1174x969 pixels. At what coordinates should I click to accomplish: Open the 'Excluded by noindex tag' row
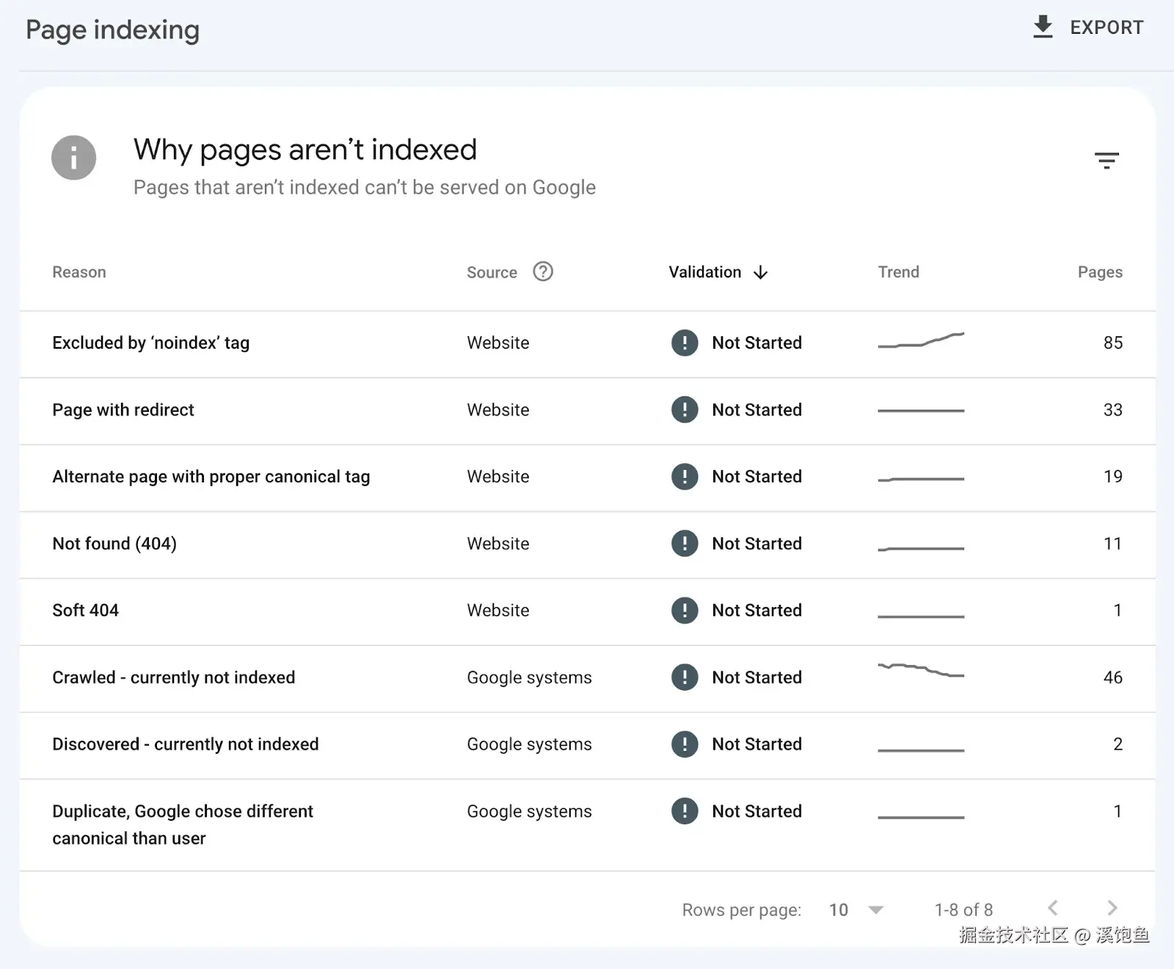tap(151, 343)
